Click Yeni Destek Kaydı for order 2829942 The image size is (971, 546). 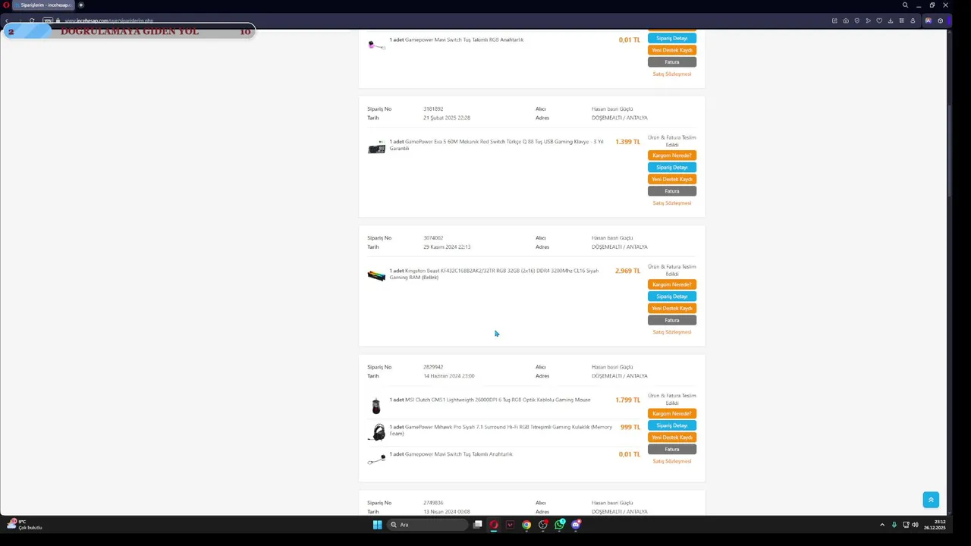672,438
